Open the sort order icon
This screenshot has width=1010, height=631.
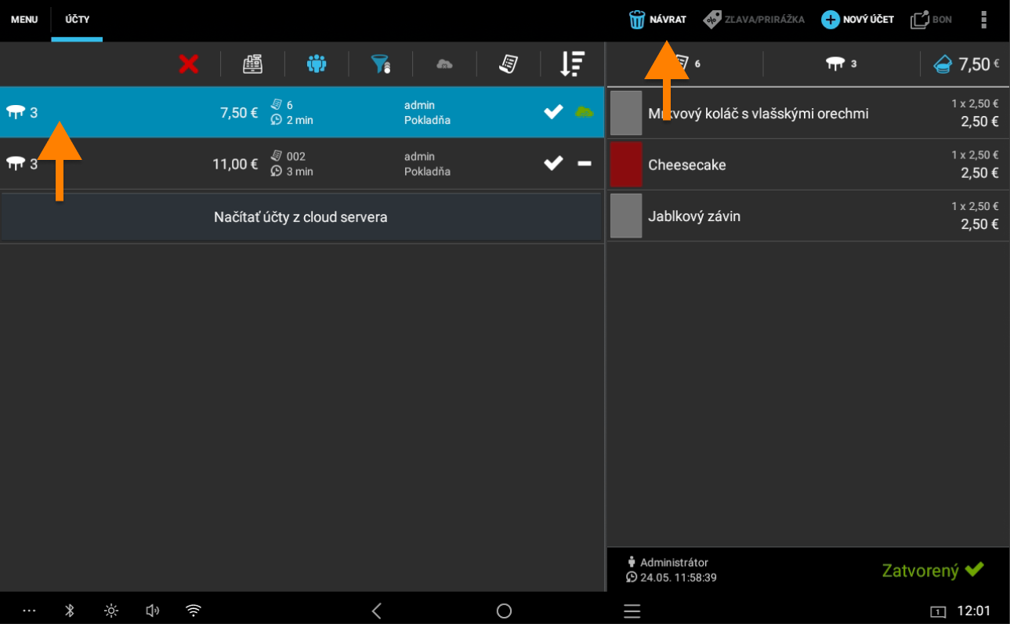point(572,64)
